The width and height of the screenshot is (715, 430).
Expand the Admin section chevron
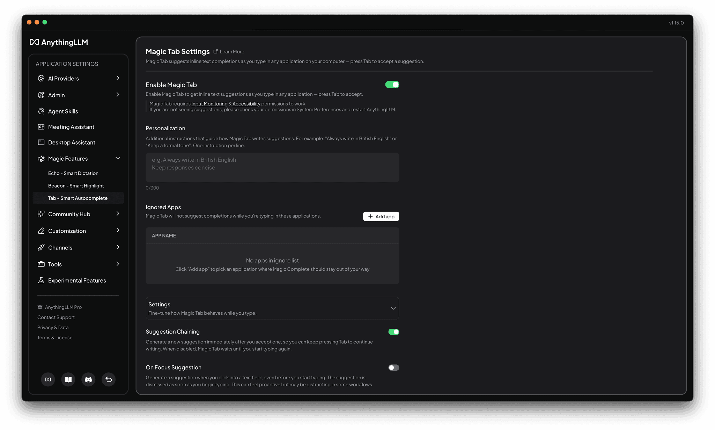click(118, 95)
